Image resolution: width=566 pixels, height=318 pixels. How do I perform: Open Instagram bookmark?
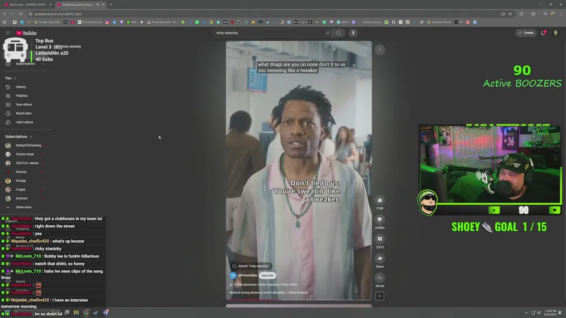(x=107, y=22)
